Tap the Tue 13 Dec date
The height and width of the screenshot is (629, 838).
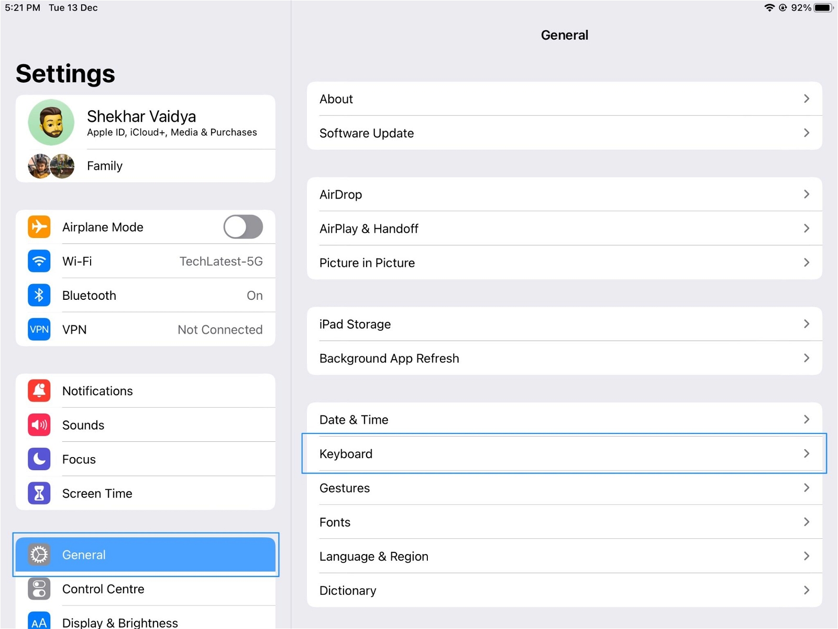click(73, 8)
